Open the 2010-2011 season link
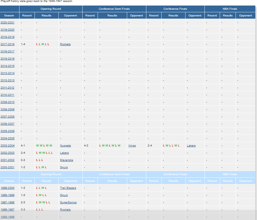 (x=7, y=95)
